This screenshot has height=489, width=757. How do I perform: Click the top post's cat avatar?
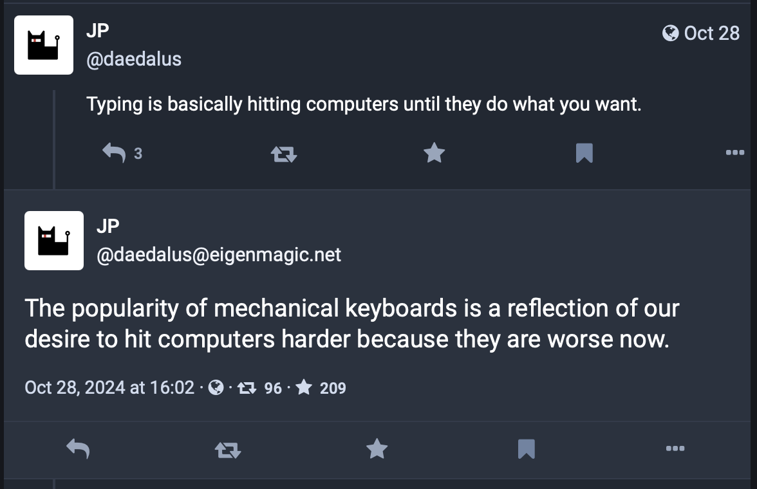click(44, 45)
